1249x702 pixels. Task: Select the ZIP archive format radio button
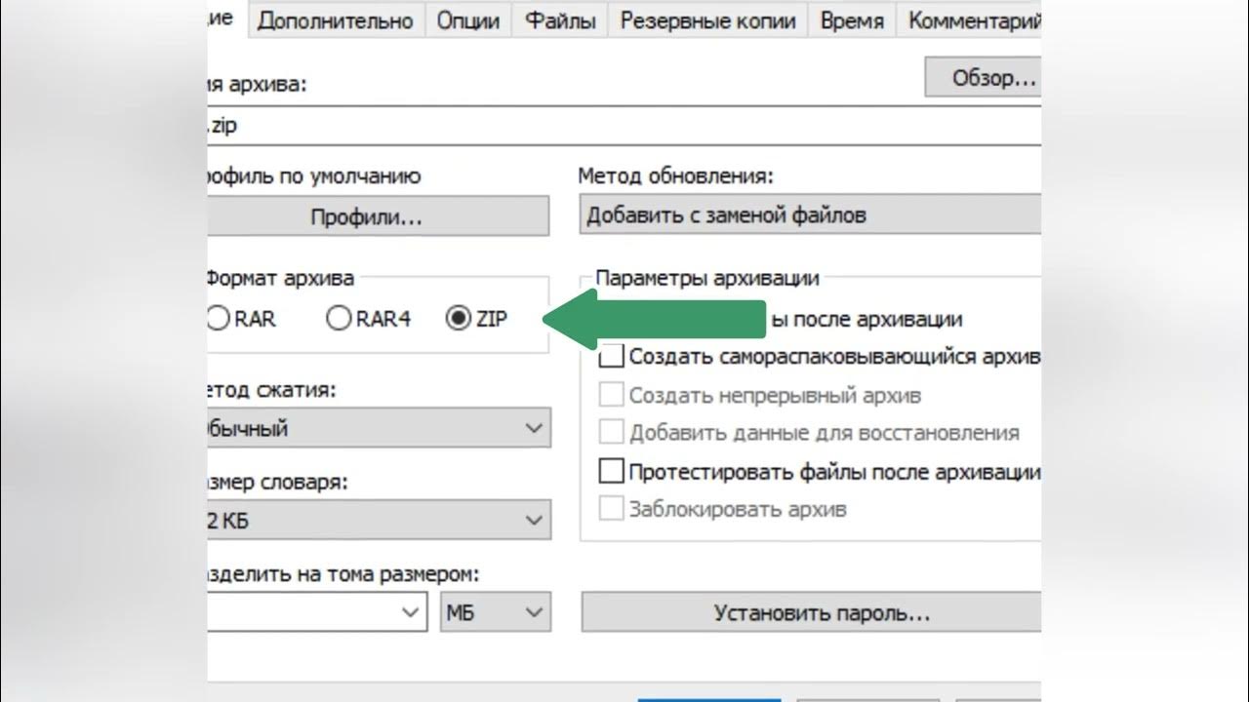click(458, 319)
